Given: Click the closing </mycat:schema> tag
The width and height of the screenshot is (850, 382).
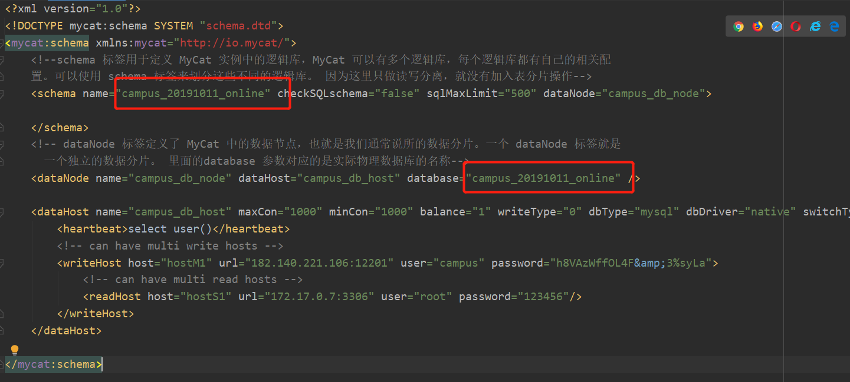Looking at the screenshot, I should [54, 364].
